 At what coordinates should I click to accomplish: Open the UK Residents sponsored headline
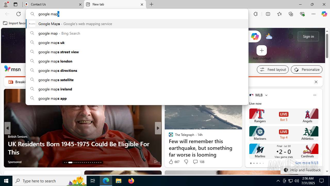79,148
